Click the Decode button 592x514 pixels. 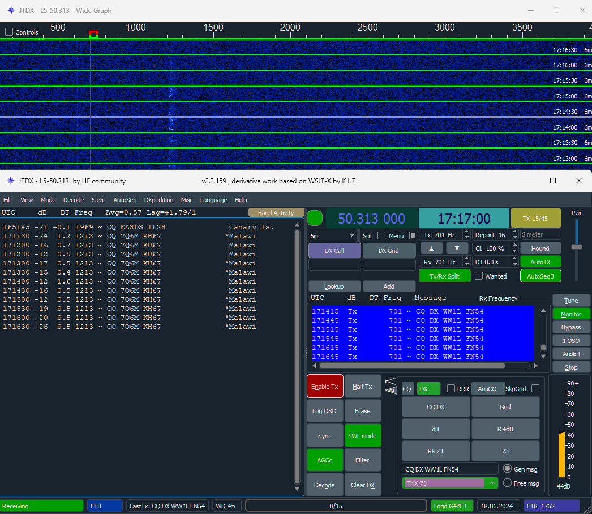tap(325, 485)
